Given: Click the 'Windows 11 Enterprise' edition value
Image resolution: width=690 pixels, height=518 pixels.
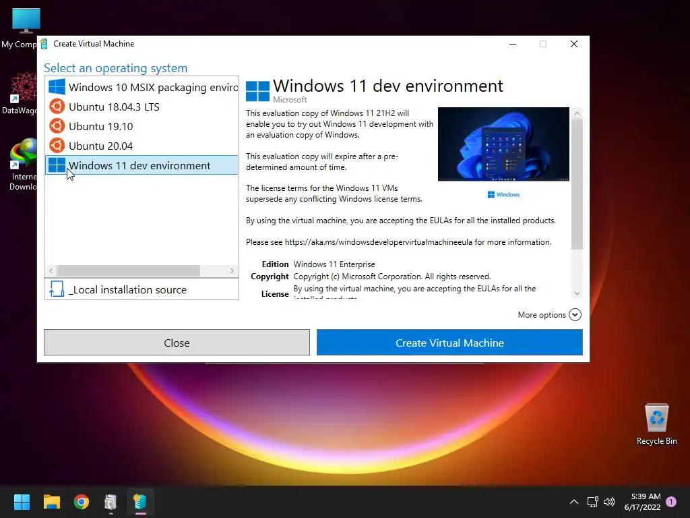Looking at the screenshot, I should pos(334,264).
